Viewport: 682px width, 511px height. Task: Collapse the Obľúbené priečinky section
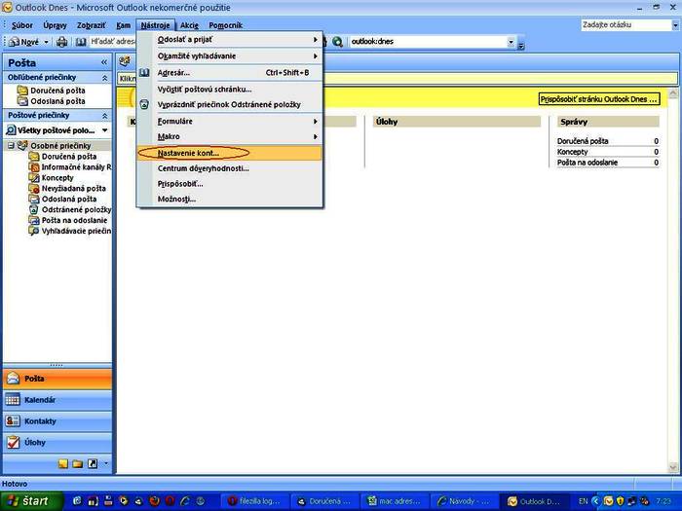pos(105,78)
